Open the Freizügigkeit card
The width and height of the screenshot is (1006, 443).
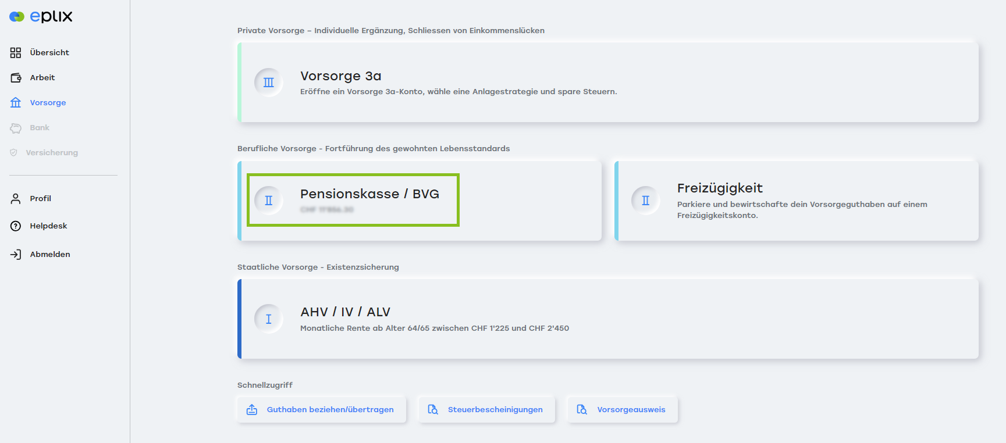pos(797,201)
